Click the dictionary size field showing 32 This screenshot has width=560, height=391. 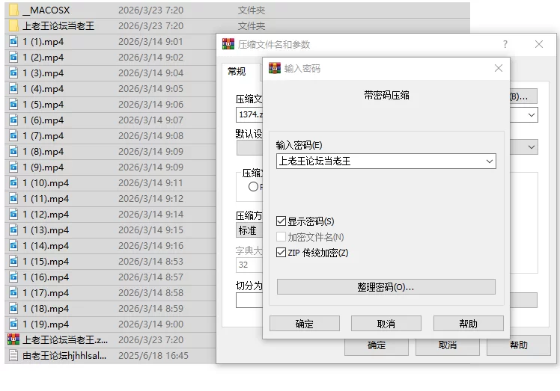pos(249,265)
